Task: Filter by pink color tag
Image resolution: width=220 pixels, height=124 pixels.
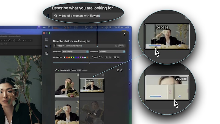Action: pos(83,57)
